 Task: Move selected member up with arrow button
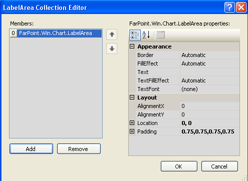coord(112,34)
